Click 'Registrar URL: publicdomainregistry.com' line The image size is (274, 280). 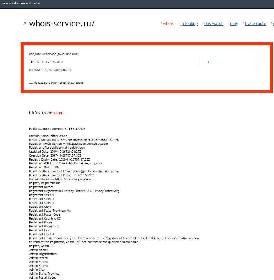[x=57, y=148]
